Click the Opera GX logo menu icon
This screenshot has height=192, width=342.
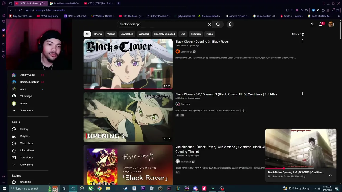4,3
